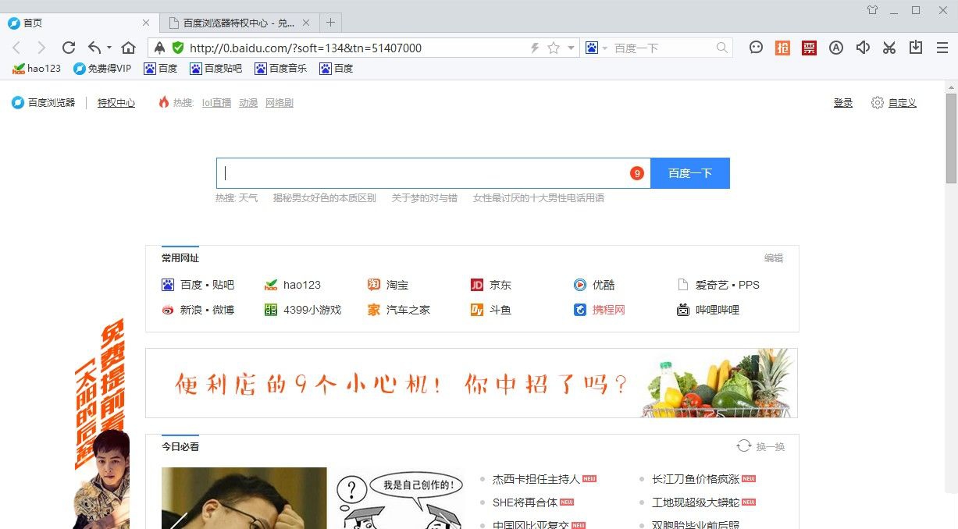The height and width of the screenshot is (529, 958).
Task: Open the 京东 site shortcut
Action: pyautogui.click(x=491, y=285)
